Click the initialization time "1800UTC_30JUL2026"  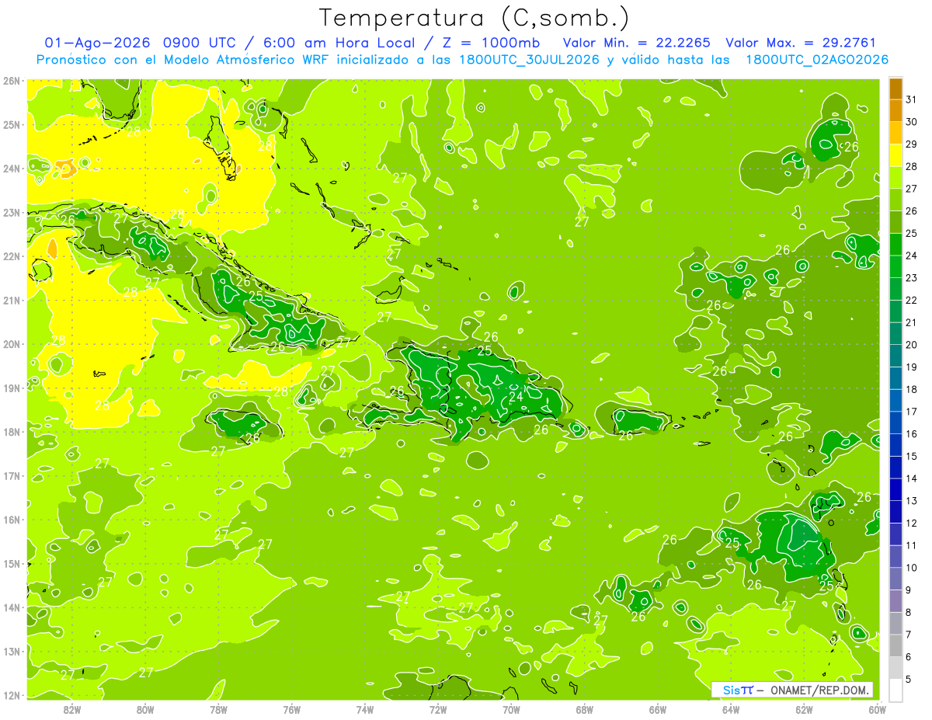click(528, 60)
